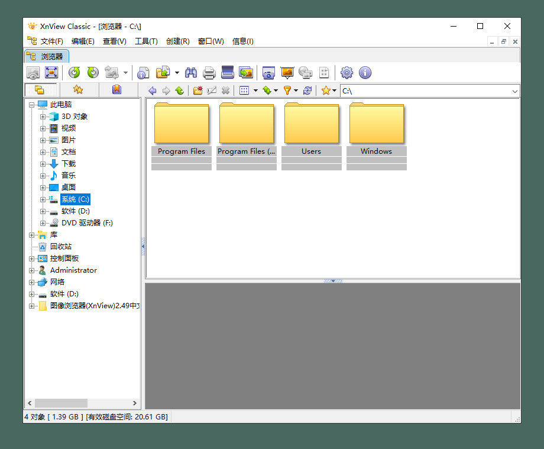Collapse the 此电脑 tree node
The image size is (544, 449).
point(31,105)
